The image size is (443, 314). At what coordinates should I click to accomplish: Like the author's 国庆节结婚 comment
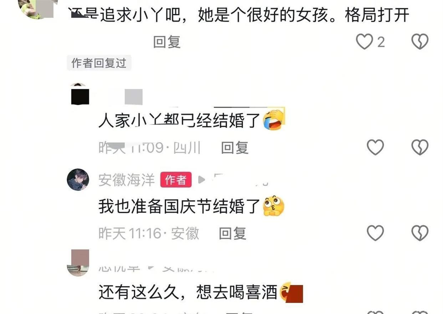pyautogui.click(x=375, y=233)
